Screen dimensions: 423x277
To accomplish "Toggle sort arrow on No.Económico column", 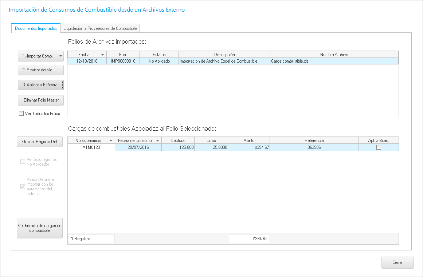I will 111,141.
